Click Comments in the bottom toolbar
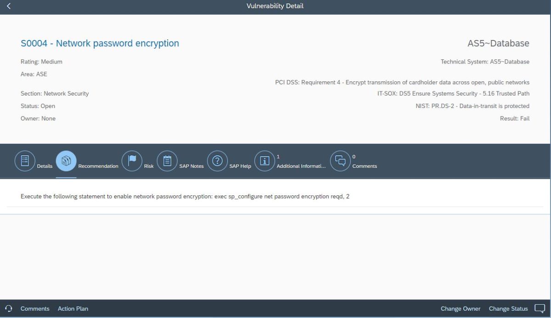 tap(35, 308)
